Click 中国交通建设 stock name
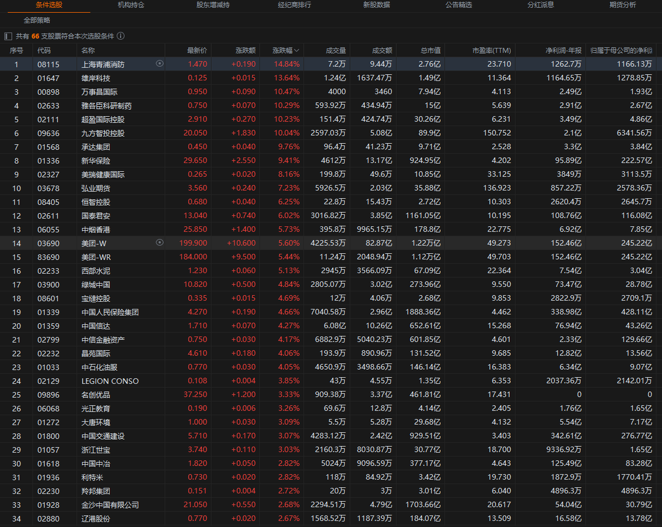Screen dimensions: 662x527 pos(103,436)
